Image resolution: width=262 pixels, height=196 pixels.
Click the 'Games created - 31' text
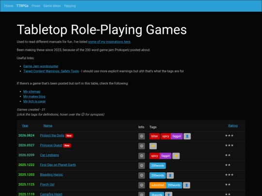[31, 109]
